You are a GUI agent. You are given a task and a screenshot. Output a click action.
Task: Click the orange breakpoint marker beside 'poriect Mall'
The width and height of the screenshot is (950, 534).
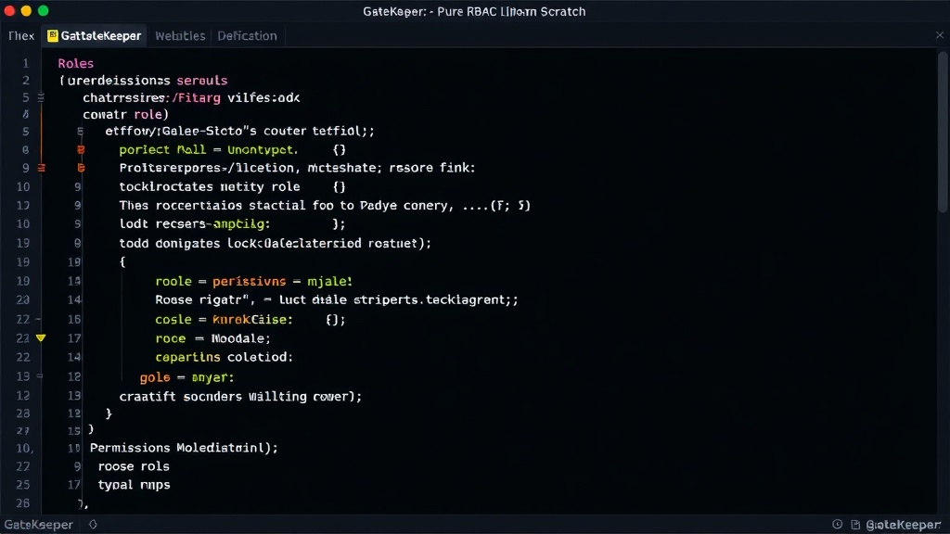pos(81,149)
